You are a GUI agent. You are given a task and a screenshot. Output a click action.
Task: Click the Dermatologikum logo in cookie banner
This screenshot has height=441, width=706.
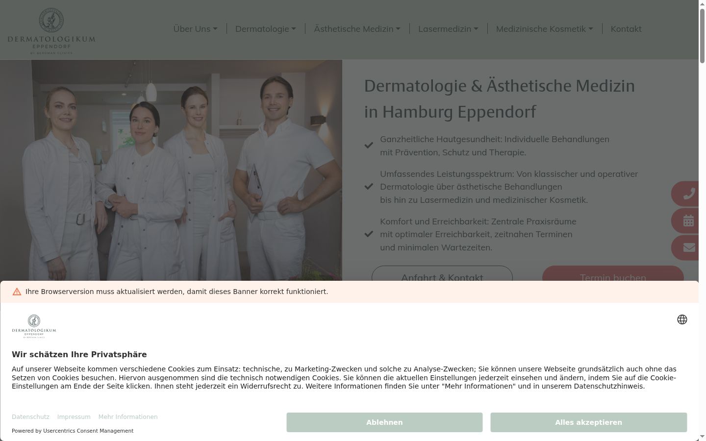pyautogui.click(x=34, y=326)
